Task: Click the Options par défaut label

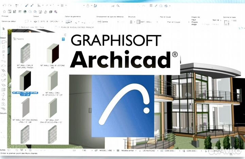Action: tap(9, 21)
